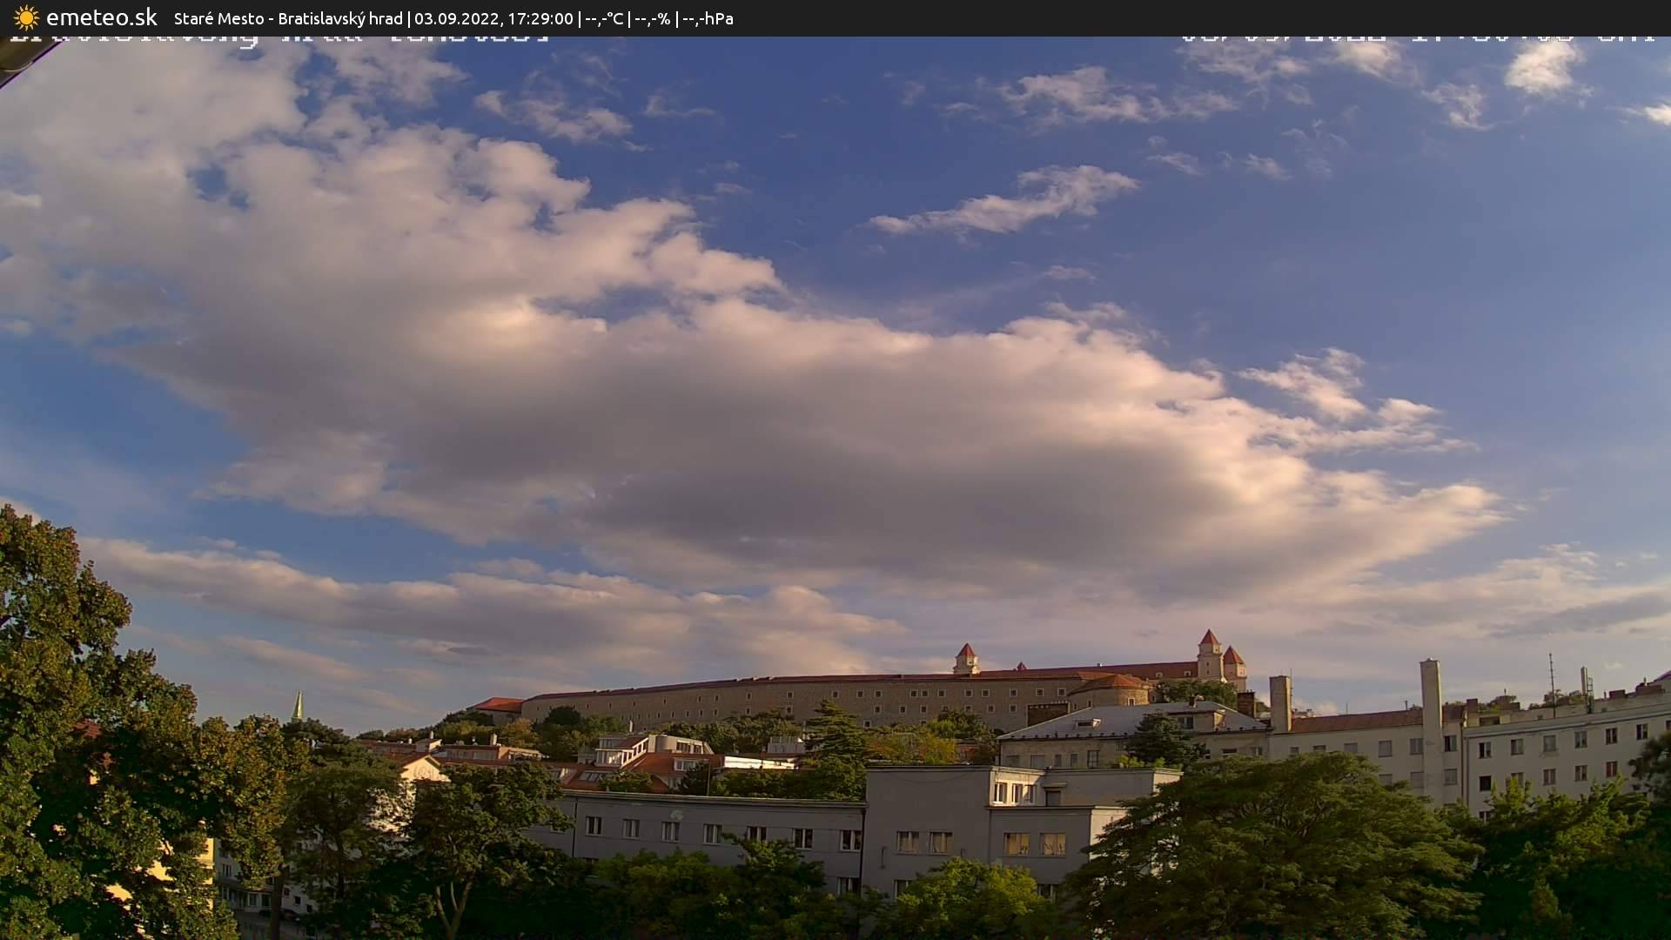Screen dimensions: 1671x940
Task: Click the pressure hPa reading in header
Action: [x=708, y=18]
